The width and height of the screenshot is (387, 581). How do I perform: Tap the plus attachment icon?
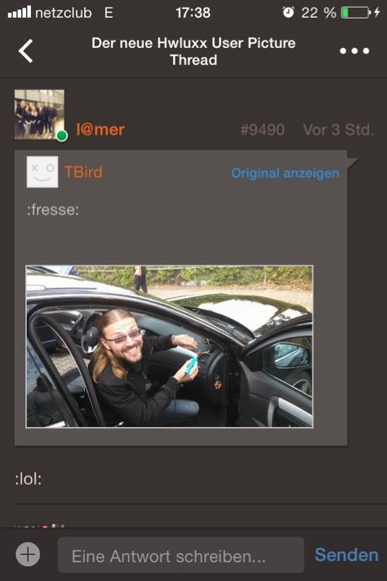pyautogui.click(x=28, y=554)
